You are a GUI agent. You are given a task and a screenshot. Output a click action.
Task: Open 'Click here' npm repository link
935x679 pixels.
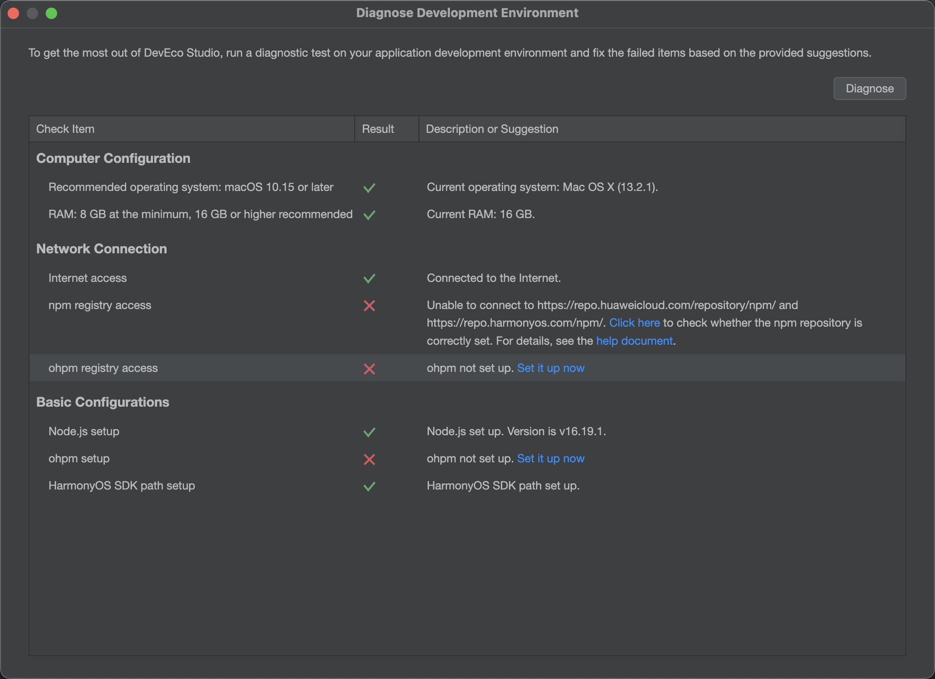point(634,323)
